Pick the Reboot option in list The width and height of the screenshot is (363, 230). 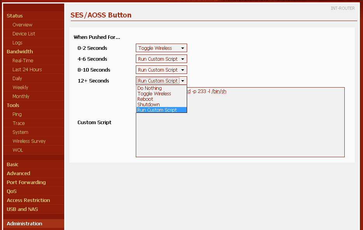pos(145,99)
